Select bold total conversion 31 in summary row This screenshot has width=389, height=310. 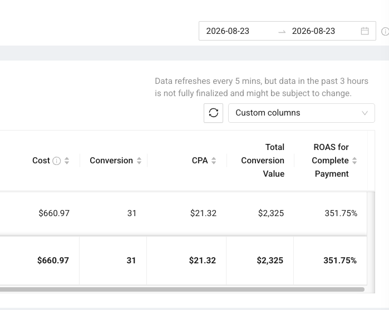tap(131, 261)
